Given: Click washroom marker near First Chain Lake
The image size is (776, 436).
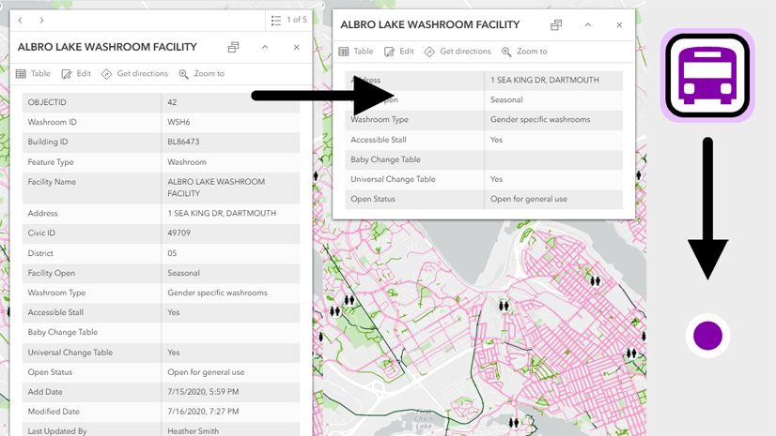Looking at the screenshot, I should point(514,423).
